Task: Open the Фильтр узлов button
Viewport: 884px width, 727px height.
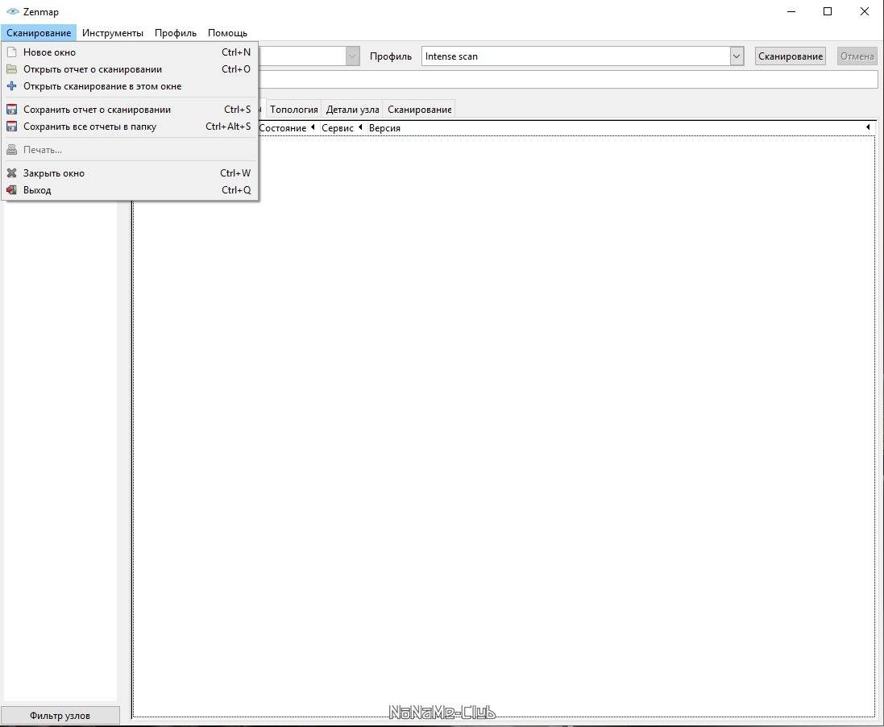Action: pos(60,716)
